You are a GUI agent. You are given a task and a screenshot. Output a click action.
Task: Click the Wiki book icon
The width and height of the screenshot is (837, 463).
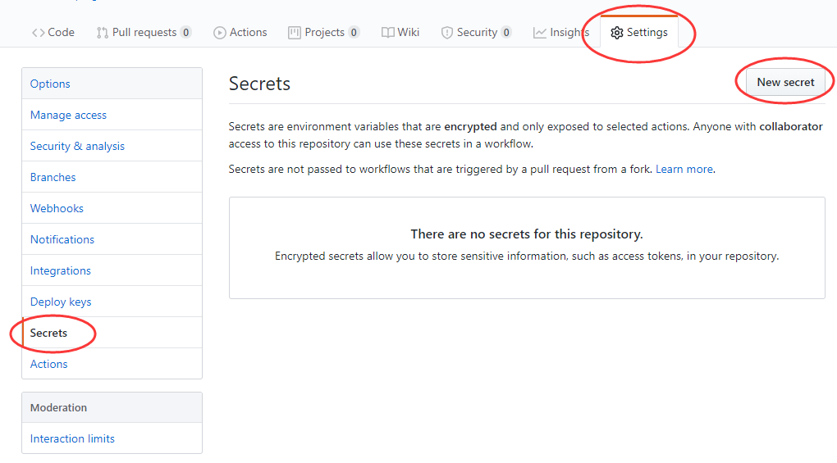[388, 33]
